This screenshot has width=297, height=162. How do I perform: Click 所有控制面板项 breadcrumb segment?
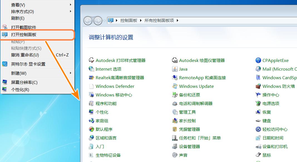(x=159, y=21)
